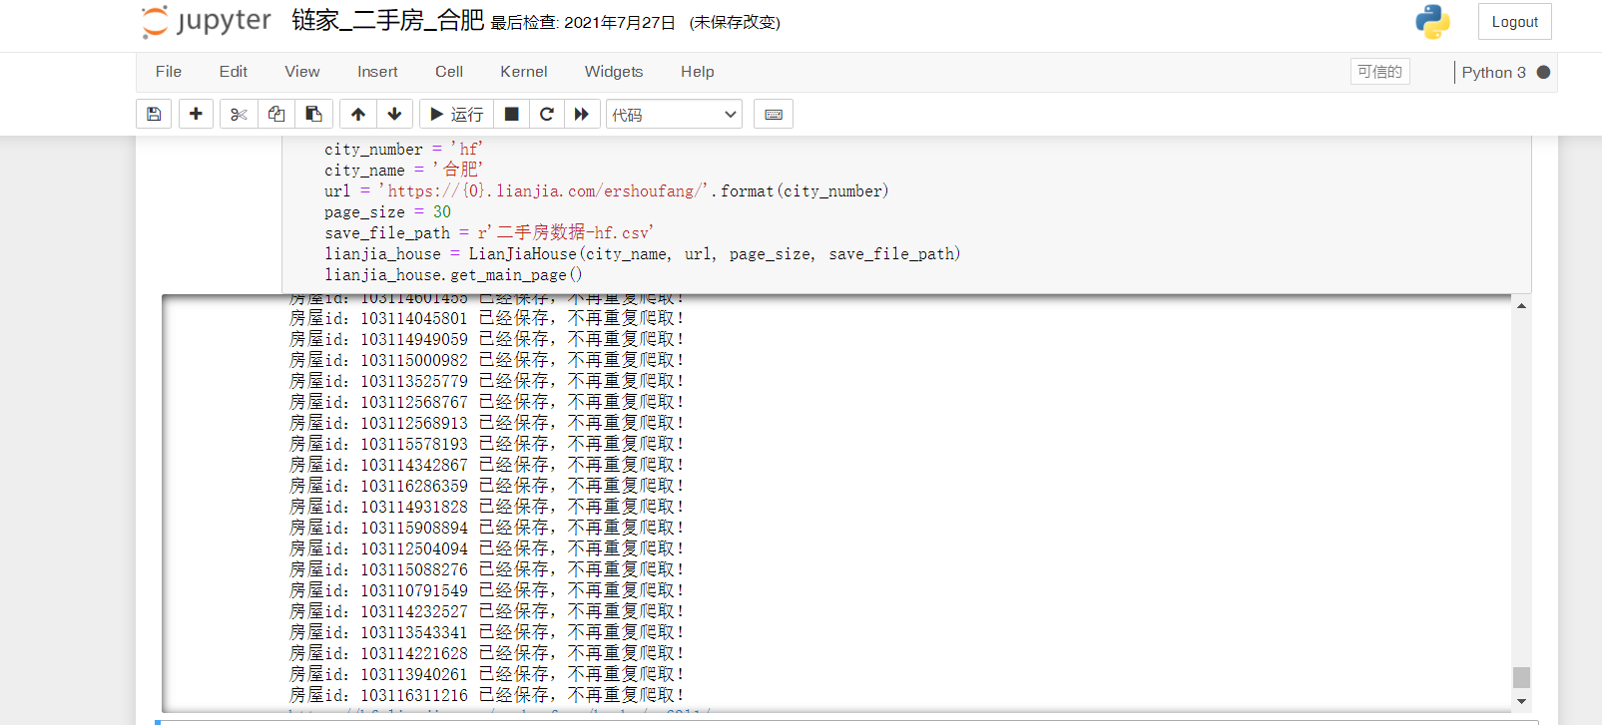The image size is (1602, 725).
Task: Click the (未保存改变) unsaved changes text
Action: point(735,23)
